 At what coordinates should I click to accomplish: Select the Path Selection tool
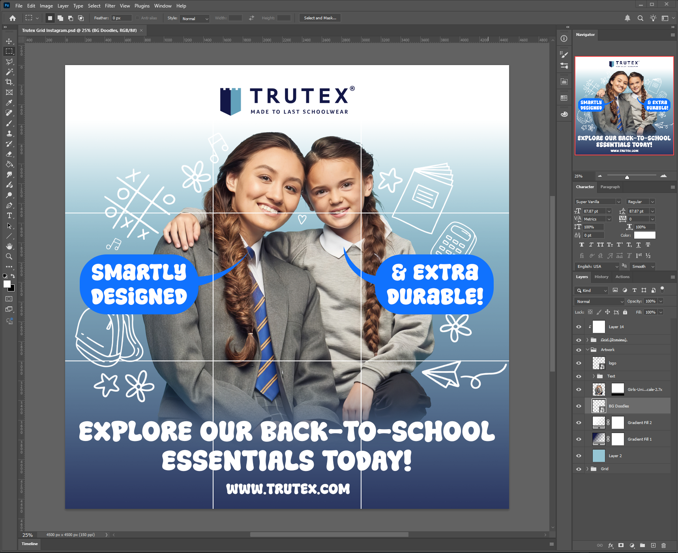[9, 226]
